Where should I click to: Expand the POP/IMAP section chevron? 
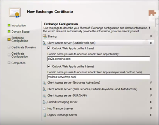pyautogui.click(x=151, y=95)
